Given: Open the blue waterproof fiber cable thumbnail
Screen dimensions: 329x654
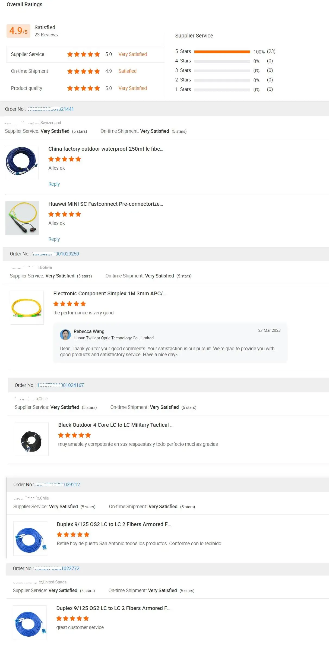Looking at the screenshot, I should [x=22, y=163].
